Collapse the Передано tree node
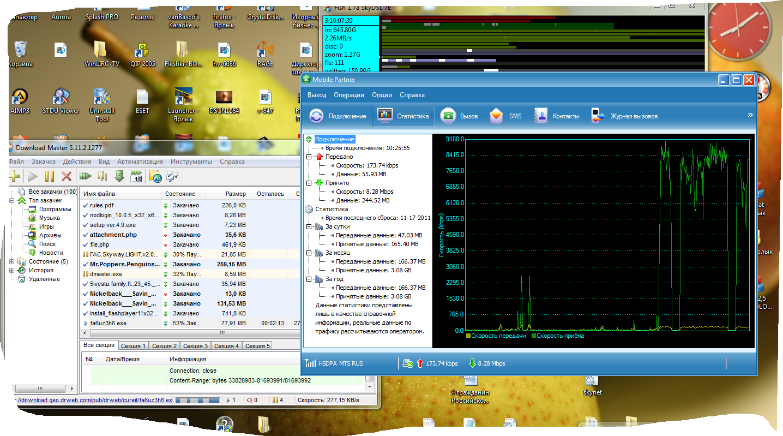Viewport: 783px width, 436px height. (309, 157)
